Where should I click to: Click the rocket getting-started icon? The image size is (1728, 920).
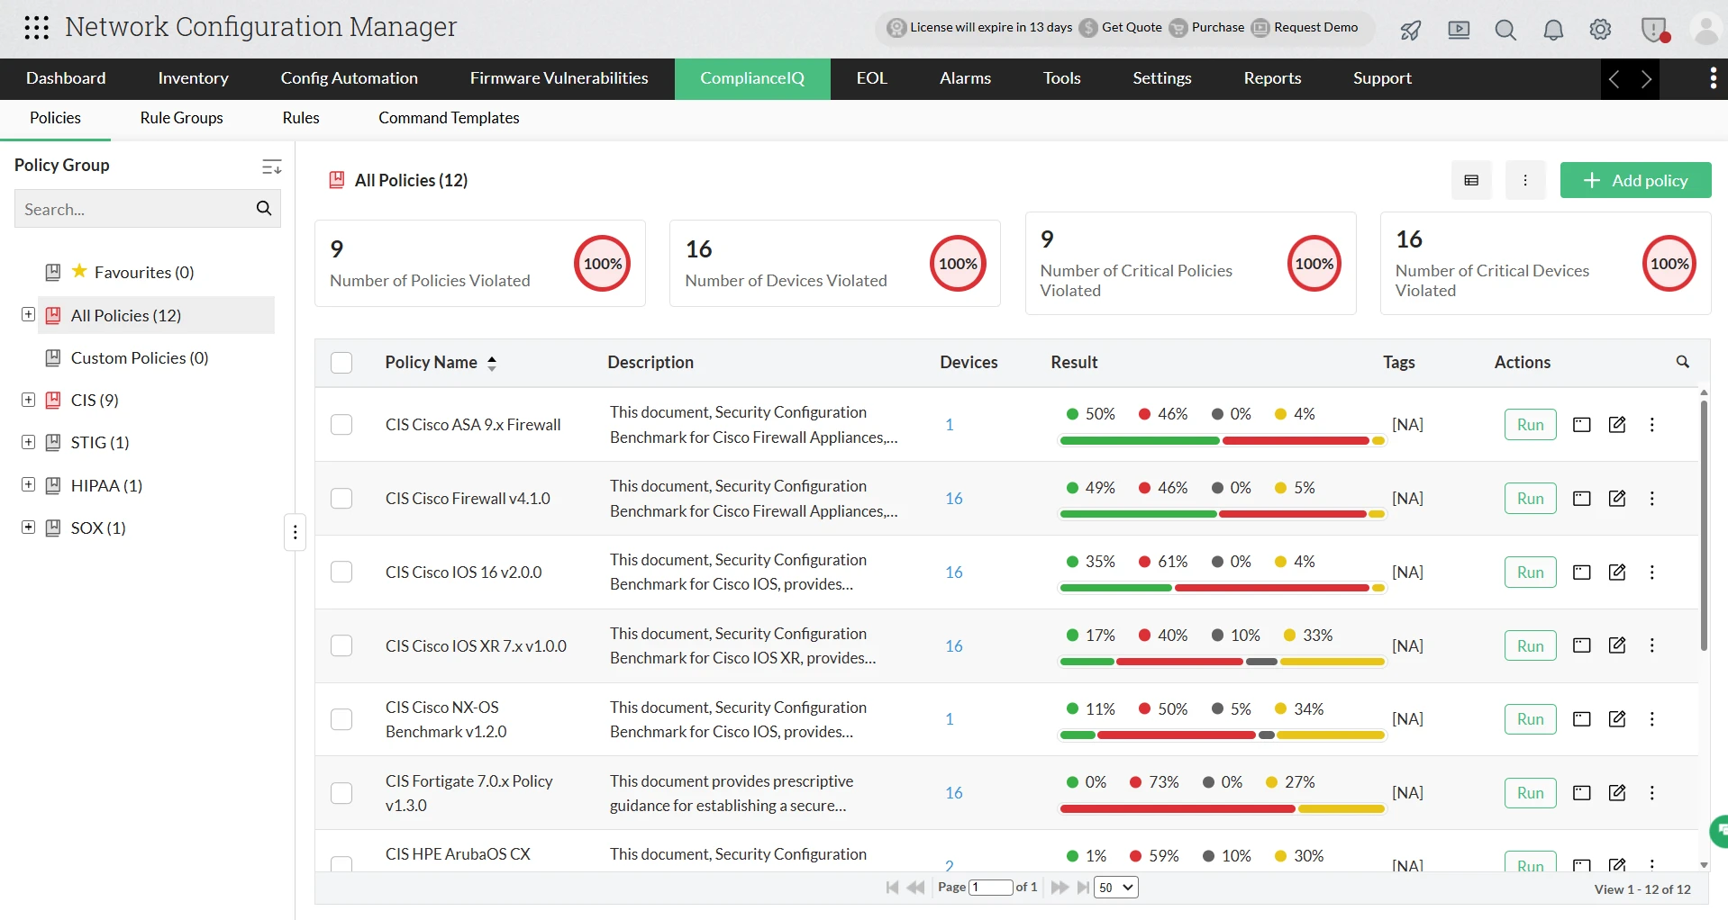1410,30
